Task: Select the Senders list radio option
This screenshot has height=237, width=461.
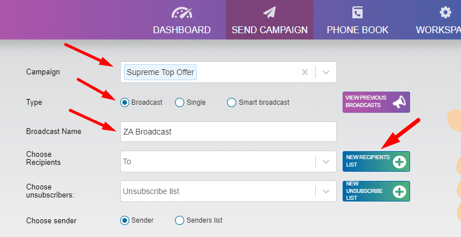Action: click(x=180, y=220)
